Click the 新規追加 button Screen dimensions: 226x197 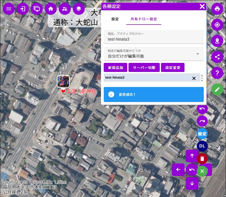(x=115, y=68)
